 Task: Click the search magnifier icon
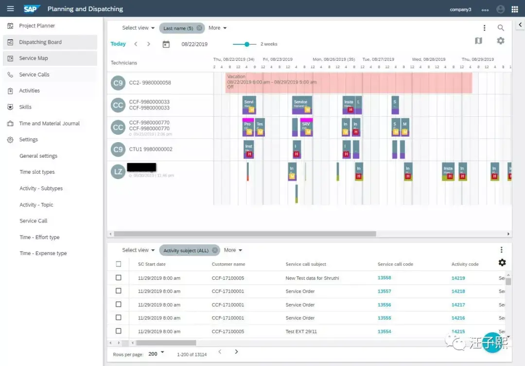[501, 28]
